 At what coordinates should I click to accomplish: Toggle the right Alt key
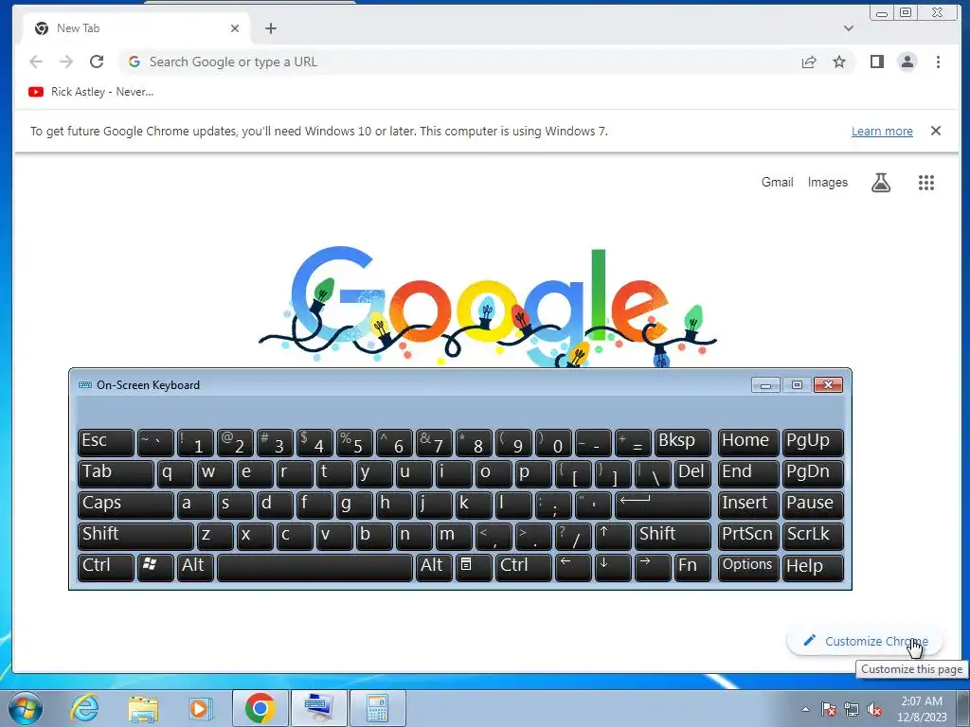point(433,567)
